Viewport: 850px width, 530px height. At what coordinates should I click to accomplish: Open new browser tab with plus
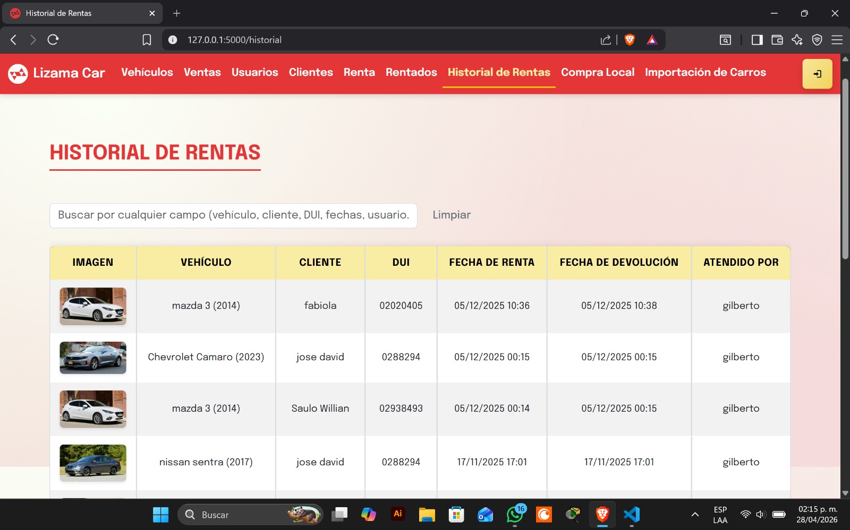[x=177, y=13]
